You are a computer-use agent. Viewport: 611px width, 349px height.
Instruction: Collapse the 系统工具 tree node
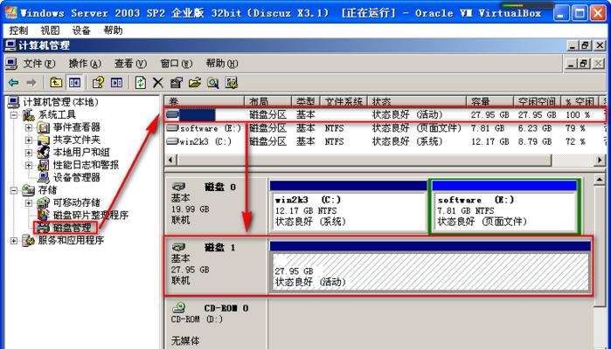[x=14, y=115]
